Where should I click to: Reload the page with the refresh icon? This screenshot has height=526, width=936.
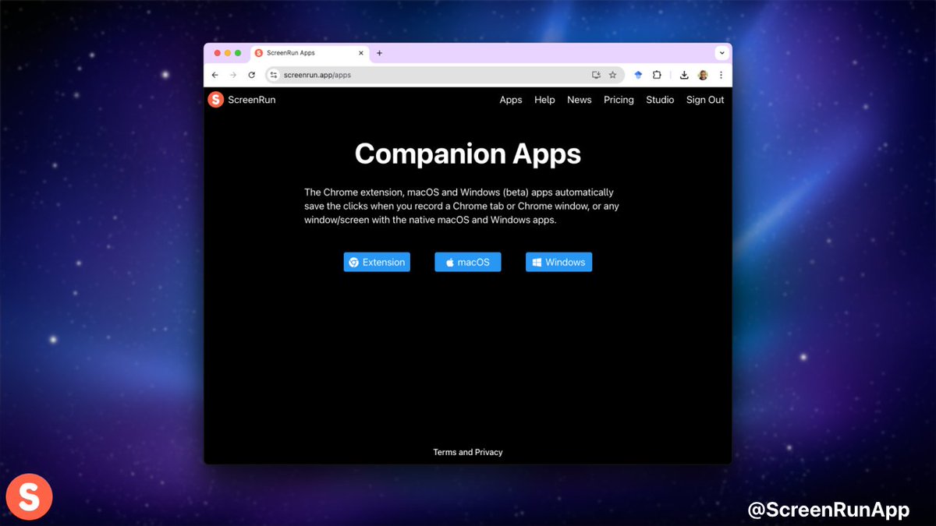pos(251,75)
